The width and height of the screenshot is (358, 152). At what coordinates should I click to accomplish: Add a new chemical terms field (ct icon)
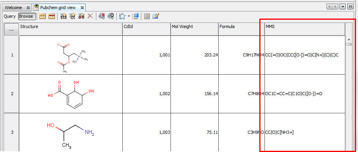pos(72,16)
